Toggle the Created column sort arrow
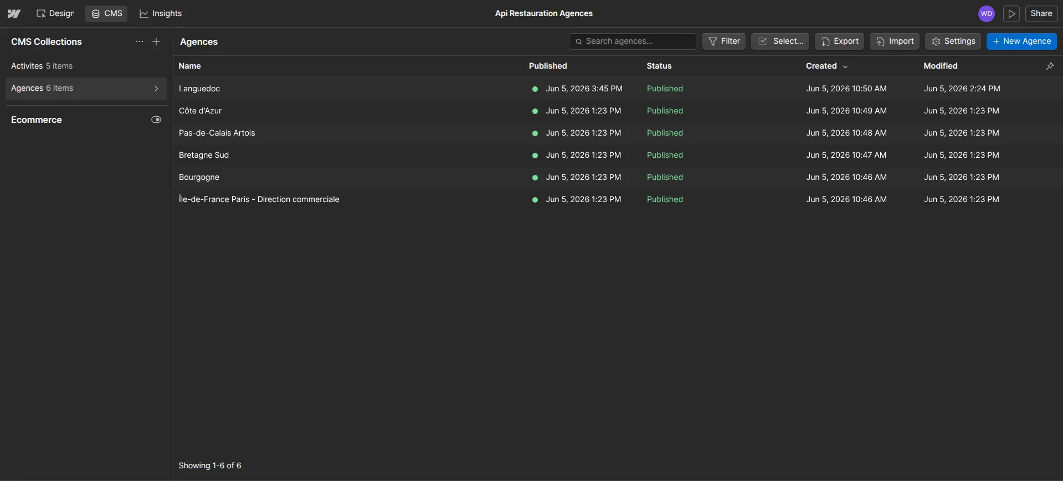Screen dimensions: 1063x481 tap(845, 66)
